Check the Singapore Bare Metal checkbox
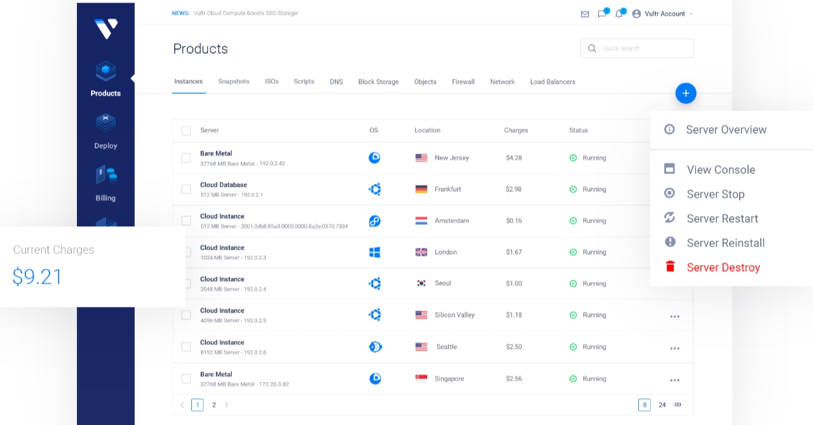 (186, 379)
